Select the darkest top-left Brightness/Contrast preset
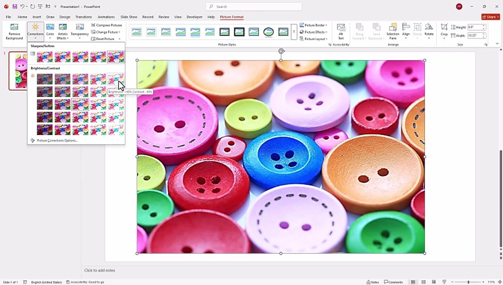 (x=45, y=79)
